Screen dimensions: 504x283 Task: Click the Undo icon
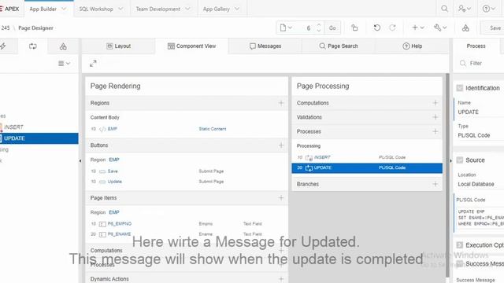(x=377, y=28)
